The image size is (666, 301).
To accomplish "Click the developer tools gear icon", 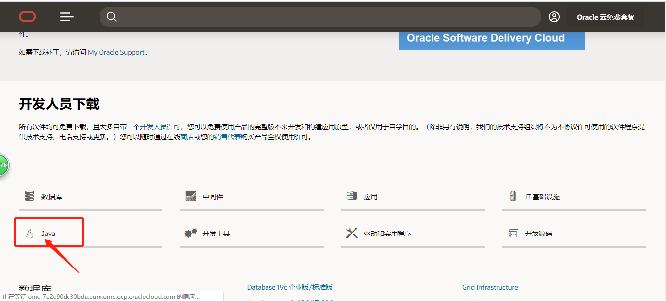I will click(x=191, y=233).
